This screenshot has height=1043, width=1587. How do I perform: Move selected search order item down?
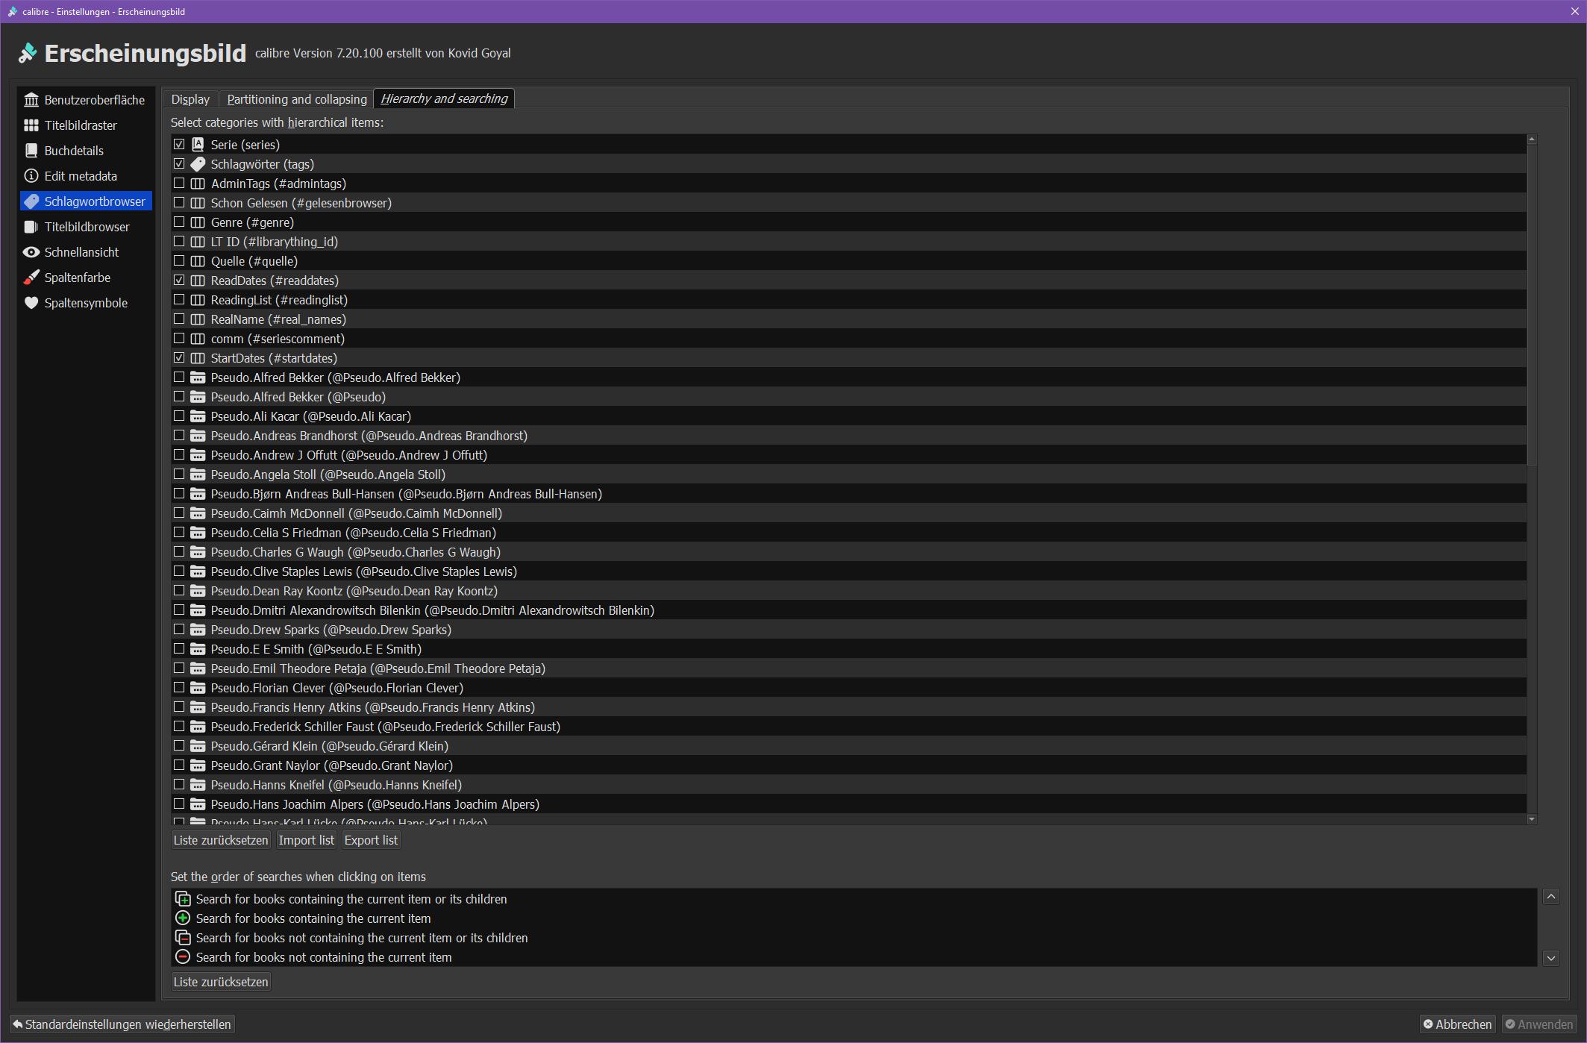(x=1551, y=958)
